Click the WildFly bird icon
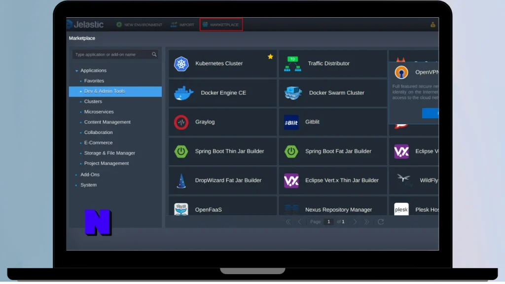The width and height of the screenshot is (505, 284). pos(403,179)
